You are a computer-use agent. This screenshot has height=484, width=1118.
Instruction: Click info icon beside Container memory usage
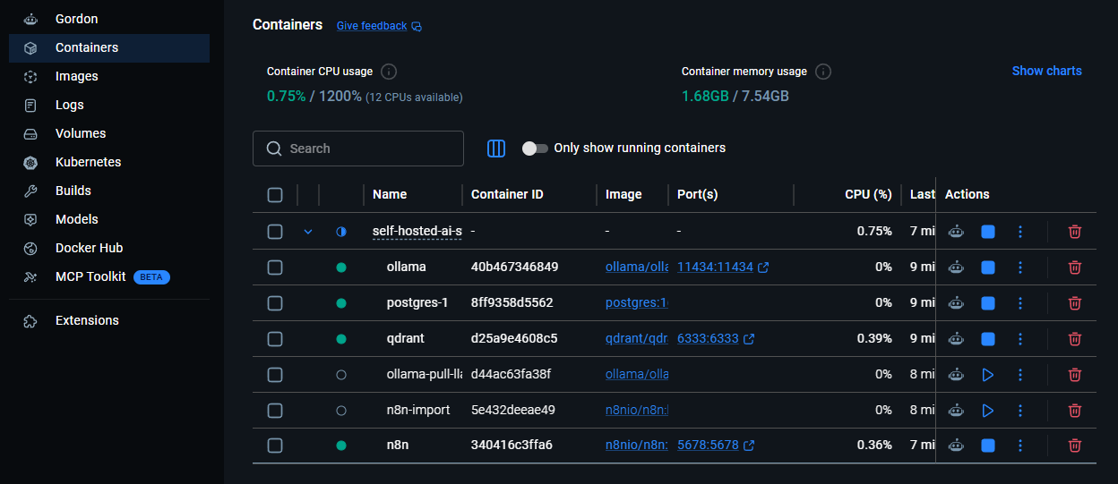point(823,72)
